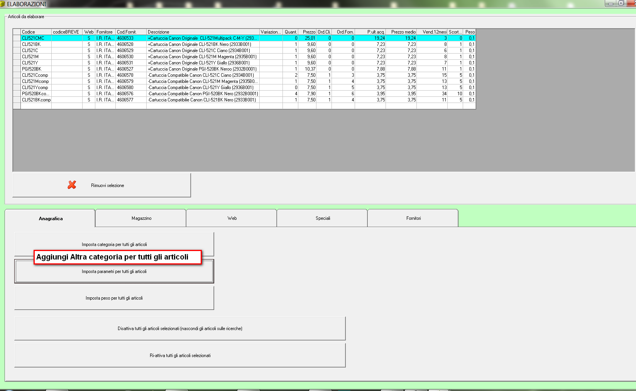The image size is (636, 391).
Task: Click Disattiva tutti gli articoli selezionati button
Action: [180, 329]
